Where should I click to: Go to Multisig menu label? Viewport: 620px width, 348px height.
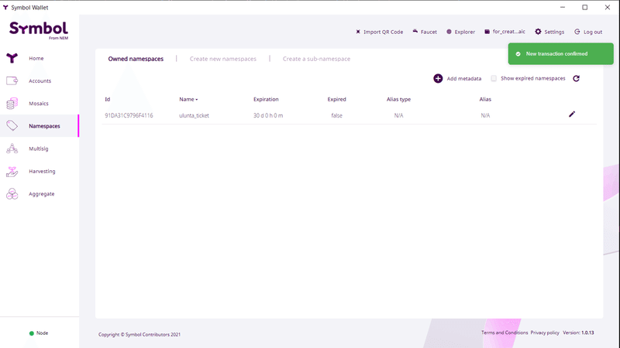pyautogui.click(x=38, y=148)
